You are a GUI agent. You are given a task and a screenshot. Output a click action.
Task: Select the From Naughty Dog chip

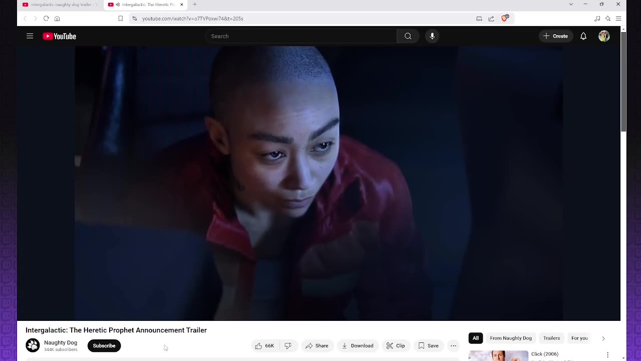511,338
